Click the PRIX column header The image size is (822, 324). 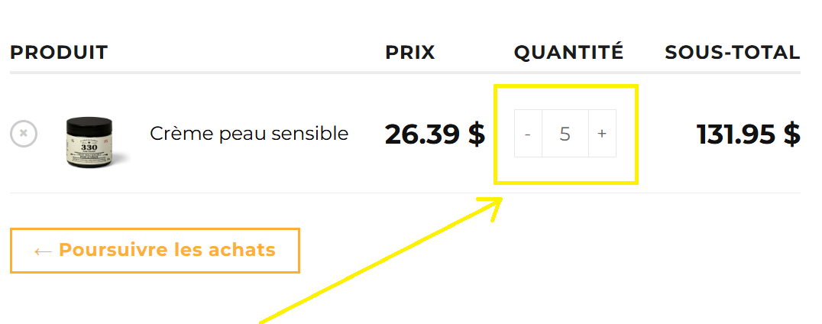[x=409, y=53]
